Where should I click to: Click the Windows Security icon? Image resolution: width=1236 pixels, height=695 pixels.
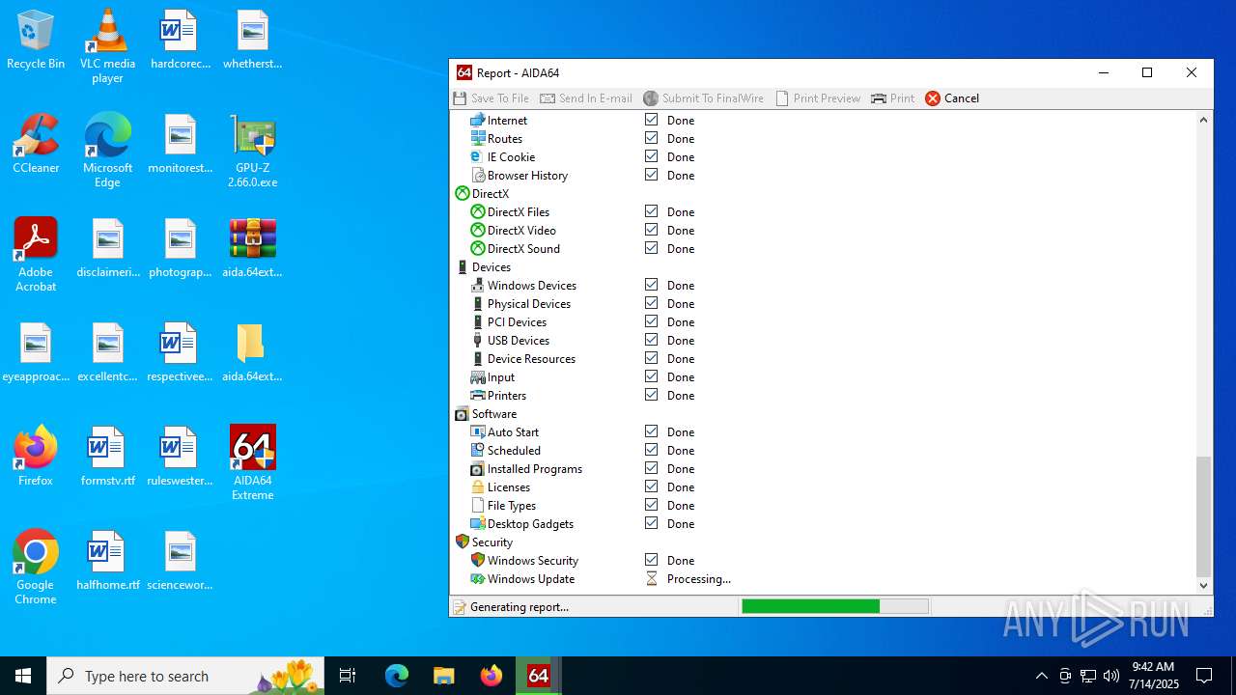pyautogui.click(x=477, y=561)
